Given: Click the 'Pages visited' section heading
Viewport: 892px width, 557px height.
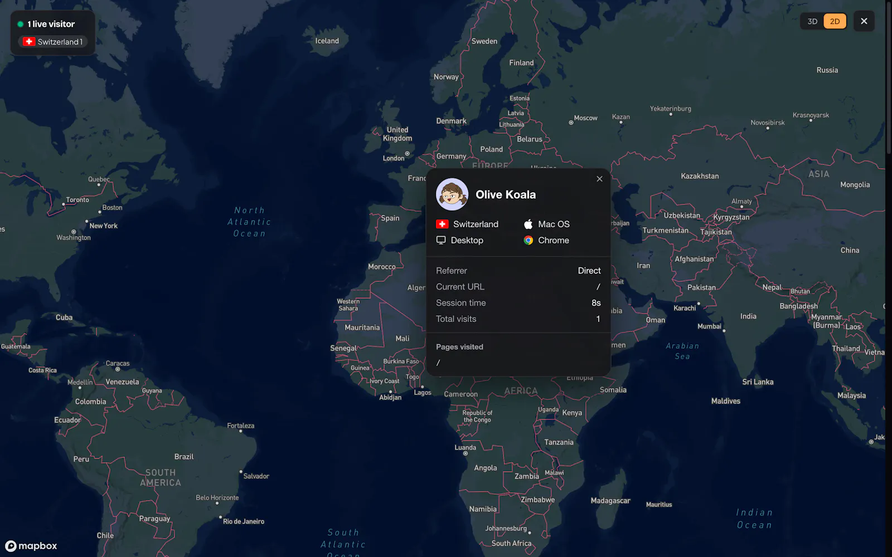Looking at the screenshot, I should [459, 346].
